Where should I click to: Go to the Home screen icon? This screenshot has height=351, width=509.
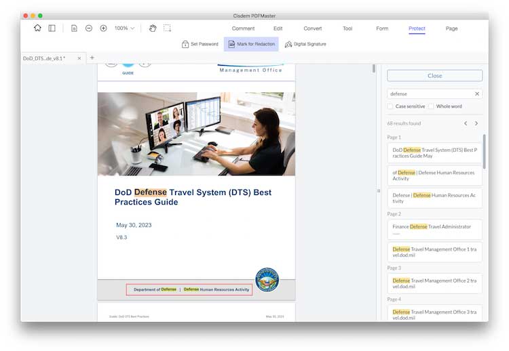pos(37,28)
